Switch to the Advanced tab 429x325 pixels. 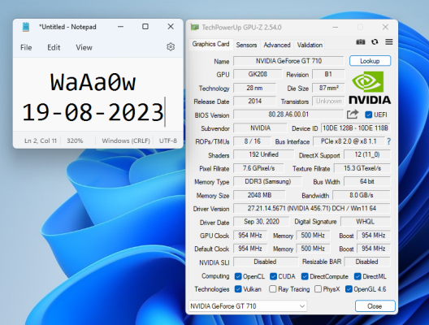277,45
